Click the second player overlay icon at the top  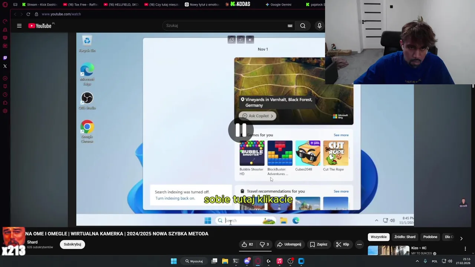pyautogui.click(x=240, y=40)
